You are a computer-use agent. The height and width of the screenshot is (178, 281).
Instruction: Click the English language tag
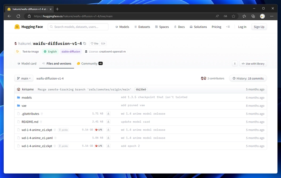(x=50, y=52)
